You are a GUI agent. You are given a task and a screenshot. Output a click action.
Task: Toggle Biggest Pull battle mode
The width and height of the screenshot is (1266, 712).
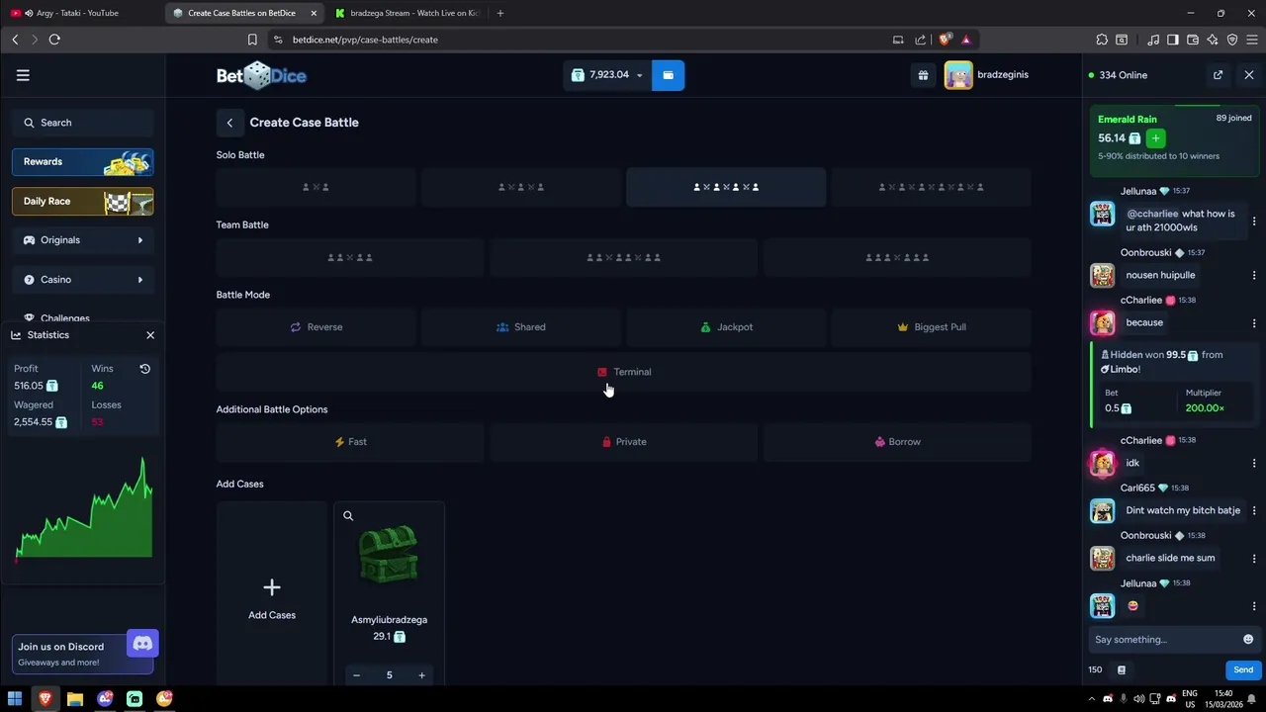coord(931,327)
